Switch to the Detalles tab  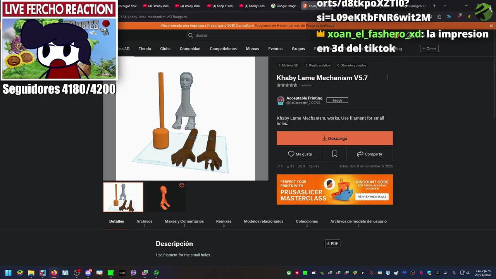point(117,222)
